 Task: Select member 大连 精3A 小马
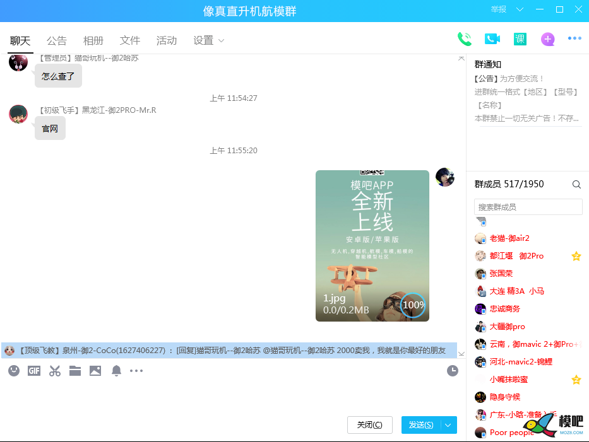click(x=517, y=291)
